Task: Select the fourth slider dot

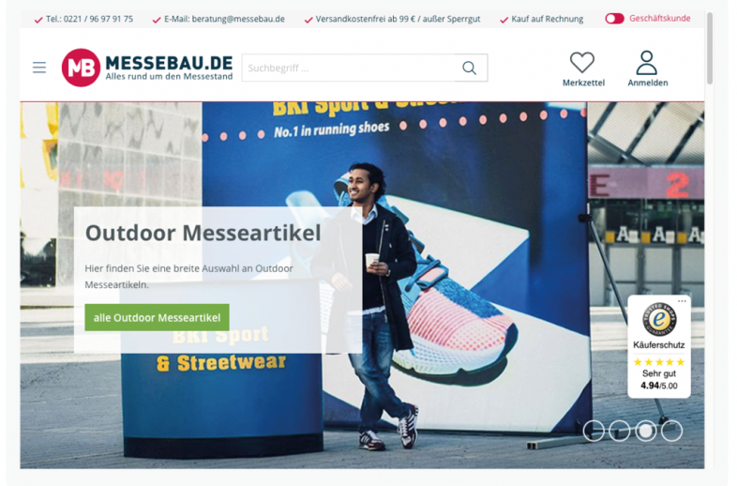Action: [671, 431]
